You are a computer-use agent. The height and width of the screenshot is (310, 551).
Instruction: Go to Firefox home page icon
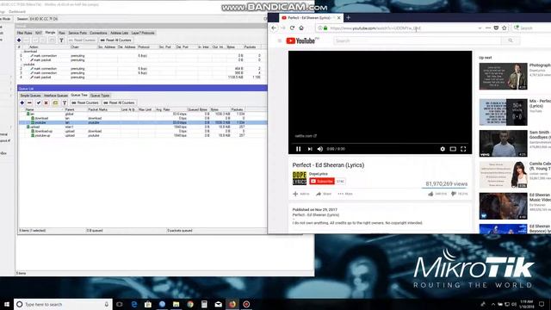click(301, 28)
